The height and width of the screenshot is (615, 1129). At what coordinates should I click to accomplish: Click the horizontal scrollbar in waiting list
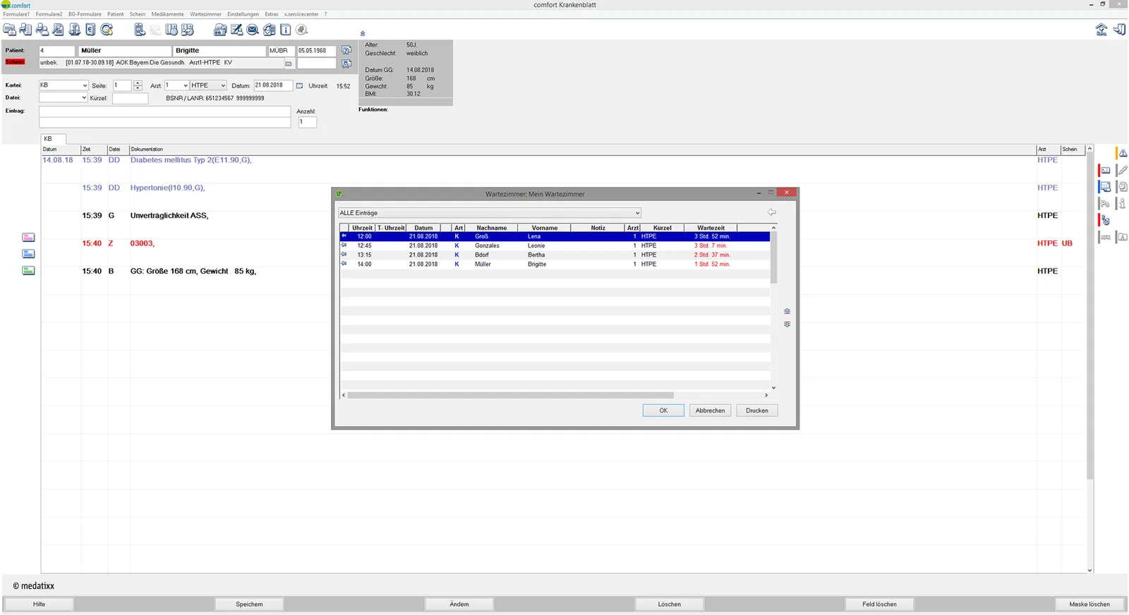point(510,396)
